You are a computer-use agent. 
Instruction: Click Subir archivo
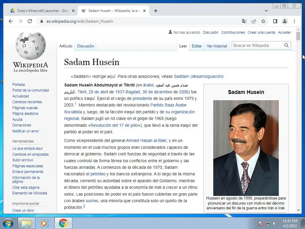coord(23,160)
